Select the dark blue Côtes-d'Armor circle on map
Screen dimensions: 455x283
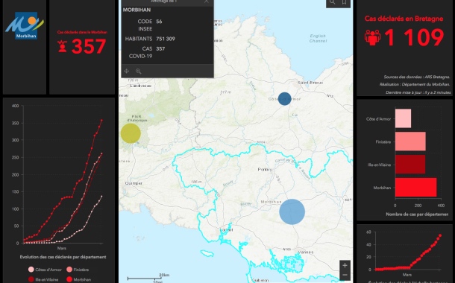point(285,99)
